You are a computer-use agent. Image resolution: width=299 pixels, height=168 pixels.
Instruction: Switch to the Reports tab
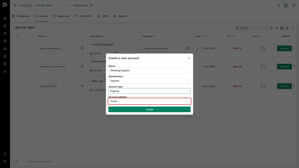click(120, 16)
